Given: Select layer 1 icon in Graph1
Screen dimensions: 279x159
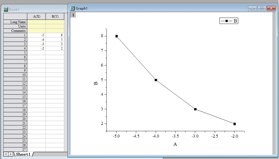Looking at the screenshot, I should pos(73,15).
